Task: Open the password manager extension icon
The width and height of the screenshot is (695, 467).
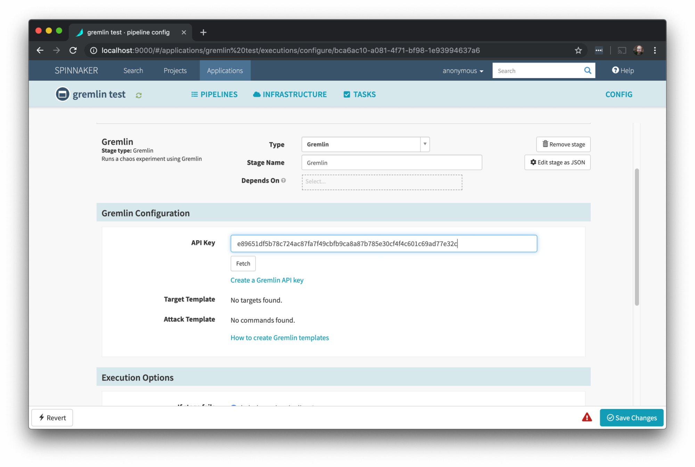Action: point(599,50)
